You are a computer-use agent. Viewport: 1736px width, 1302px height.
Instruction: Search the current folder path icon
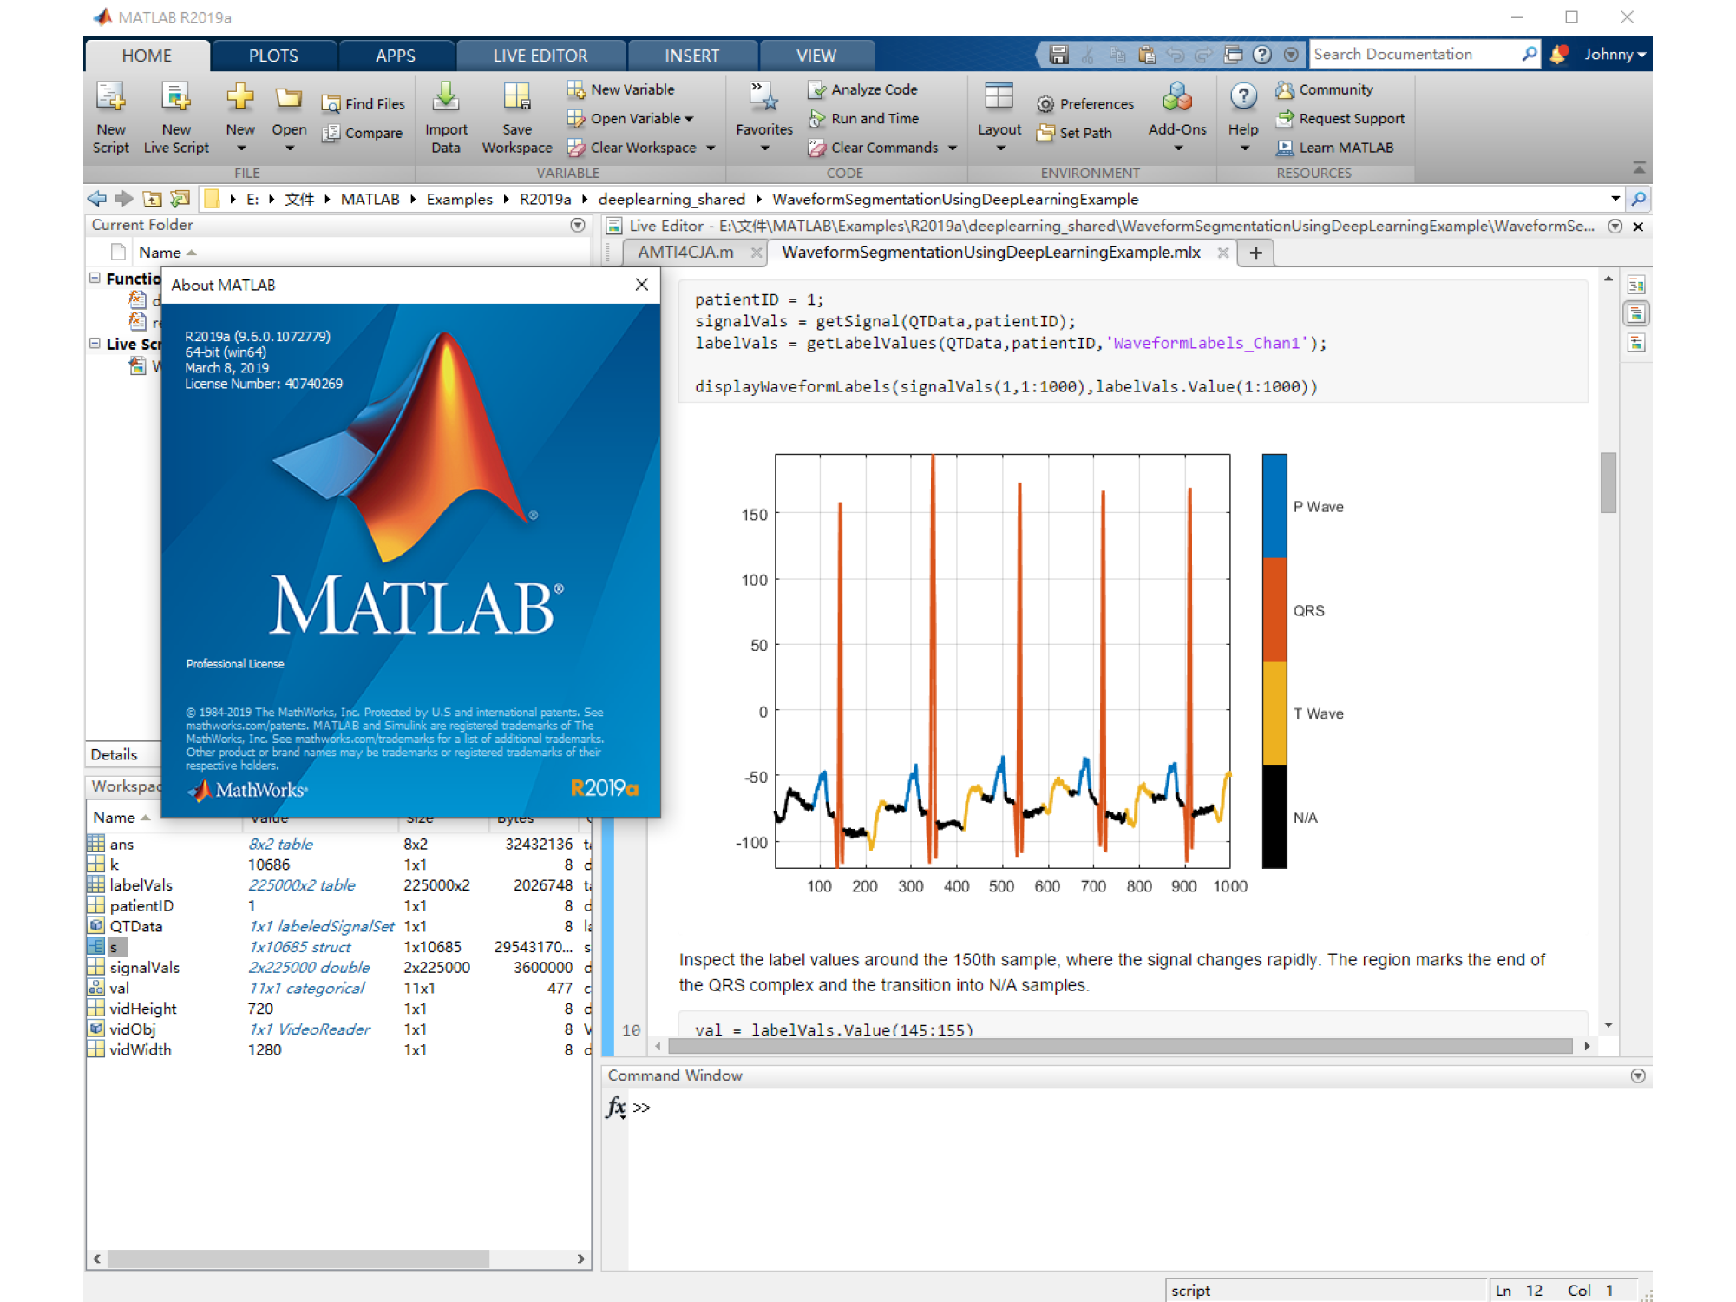[1638, 199]
